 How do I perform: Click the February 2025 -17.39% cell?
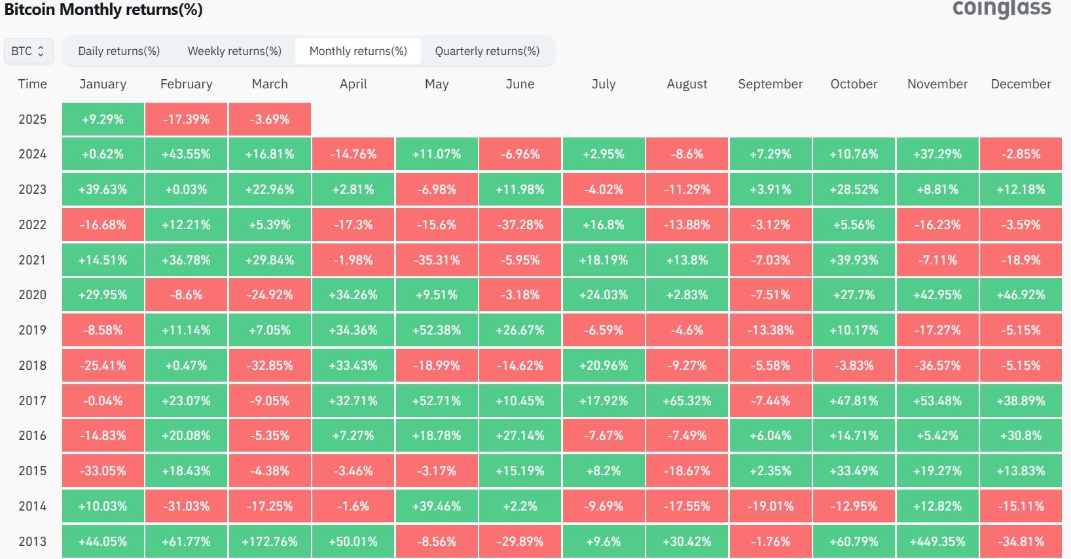[x=187, y=119]
